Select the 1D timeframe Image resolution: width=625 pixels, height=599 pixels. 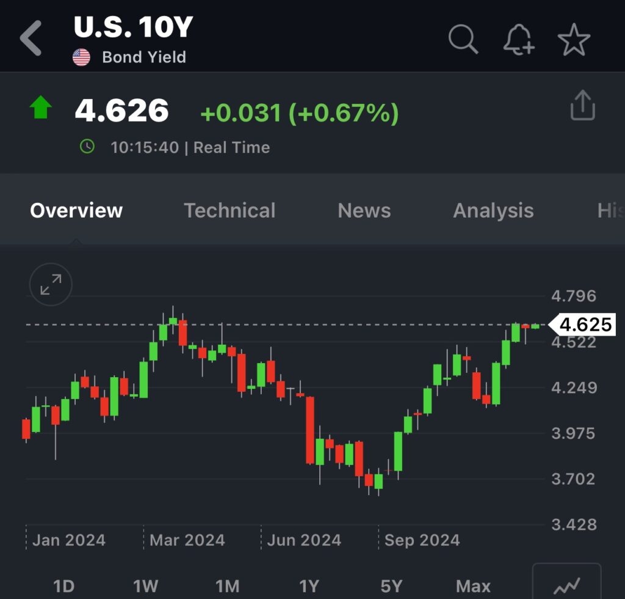click(x=63, y=587)
